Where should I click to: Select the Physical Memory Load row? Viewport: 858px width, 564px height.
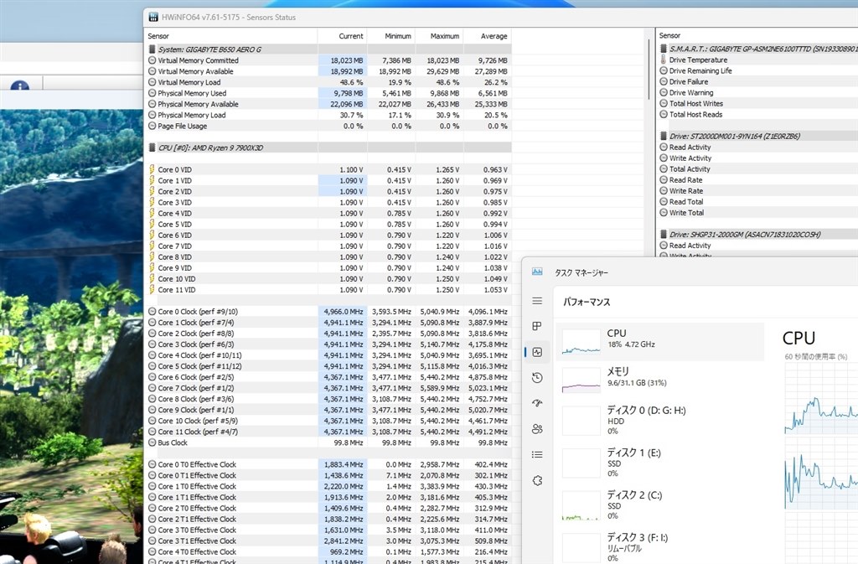[328, 115]
